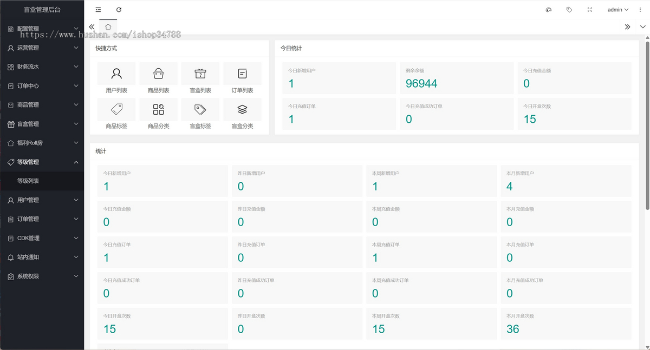The image size is (650, 350).
Task: Collapse the 等级管理 menu
Action: point(42,162)
